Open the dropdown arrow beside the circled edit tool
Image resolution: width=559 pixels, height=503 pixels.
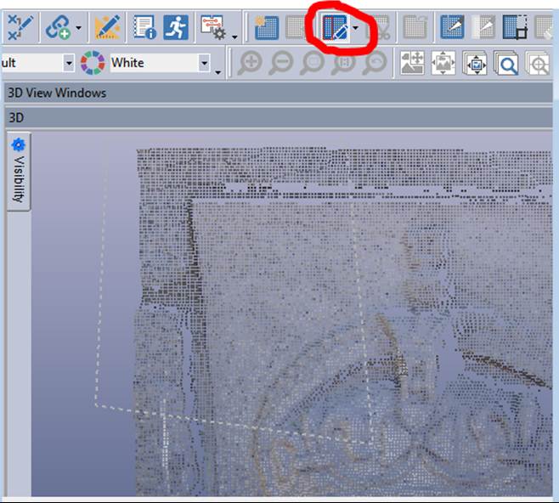tap(356, 29)
